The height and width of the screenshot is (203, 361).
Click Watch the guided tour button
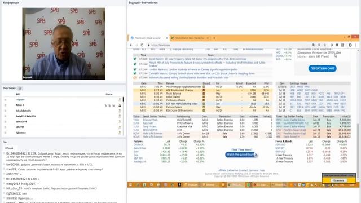(241, 155)
